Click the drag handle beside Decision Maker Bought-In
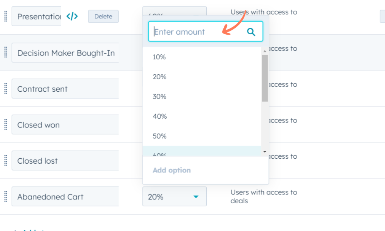This screenshot has width=385, height=231. tap(5, 52)
